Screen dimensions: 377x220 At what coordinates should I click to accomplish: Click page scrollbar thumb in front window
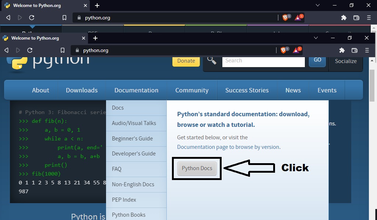coord(372,86)
